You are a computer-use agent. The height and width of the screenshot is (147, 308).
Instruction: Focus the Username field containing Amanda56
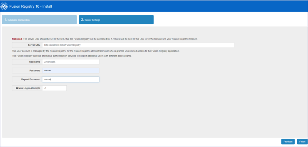[x=71, y=62]
